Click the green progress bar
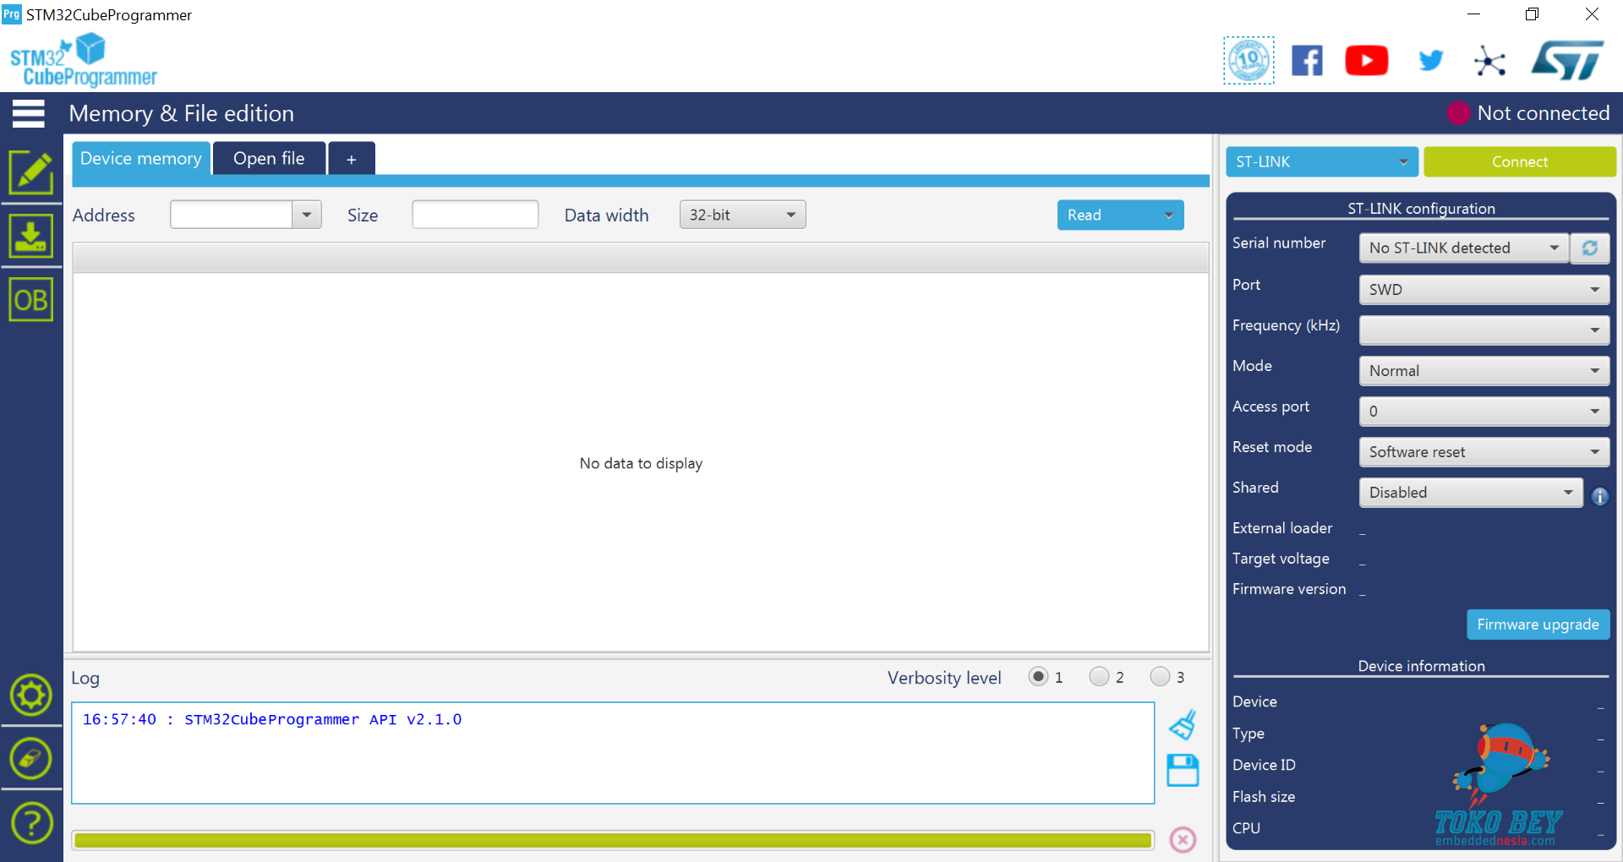The image size is (1623, 862). pos(613,840)
